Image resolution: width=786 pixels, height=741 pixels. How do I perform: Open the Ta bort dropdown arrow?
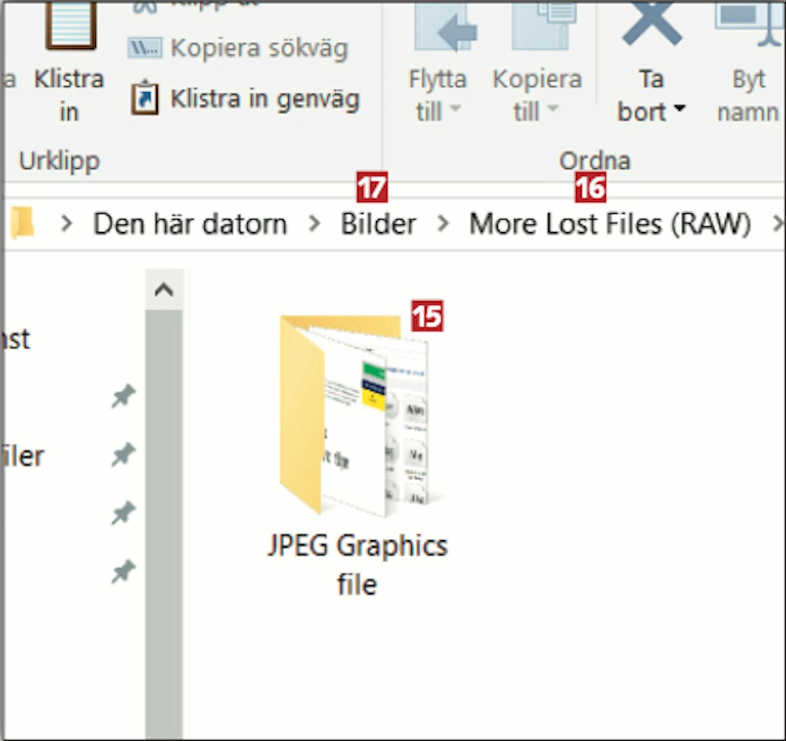(680, 108)
